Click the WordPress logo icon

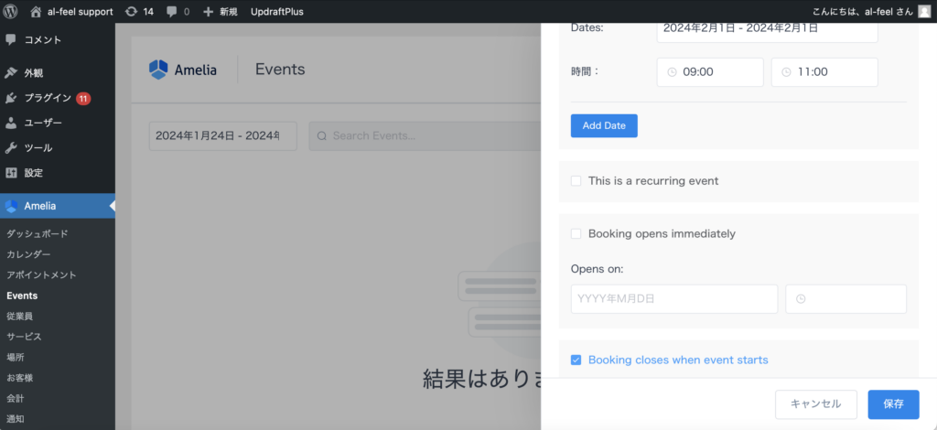(11, 12)
